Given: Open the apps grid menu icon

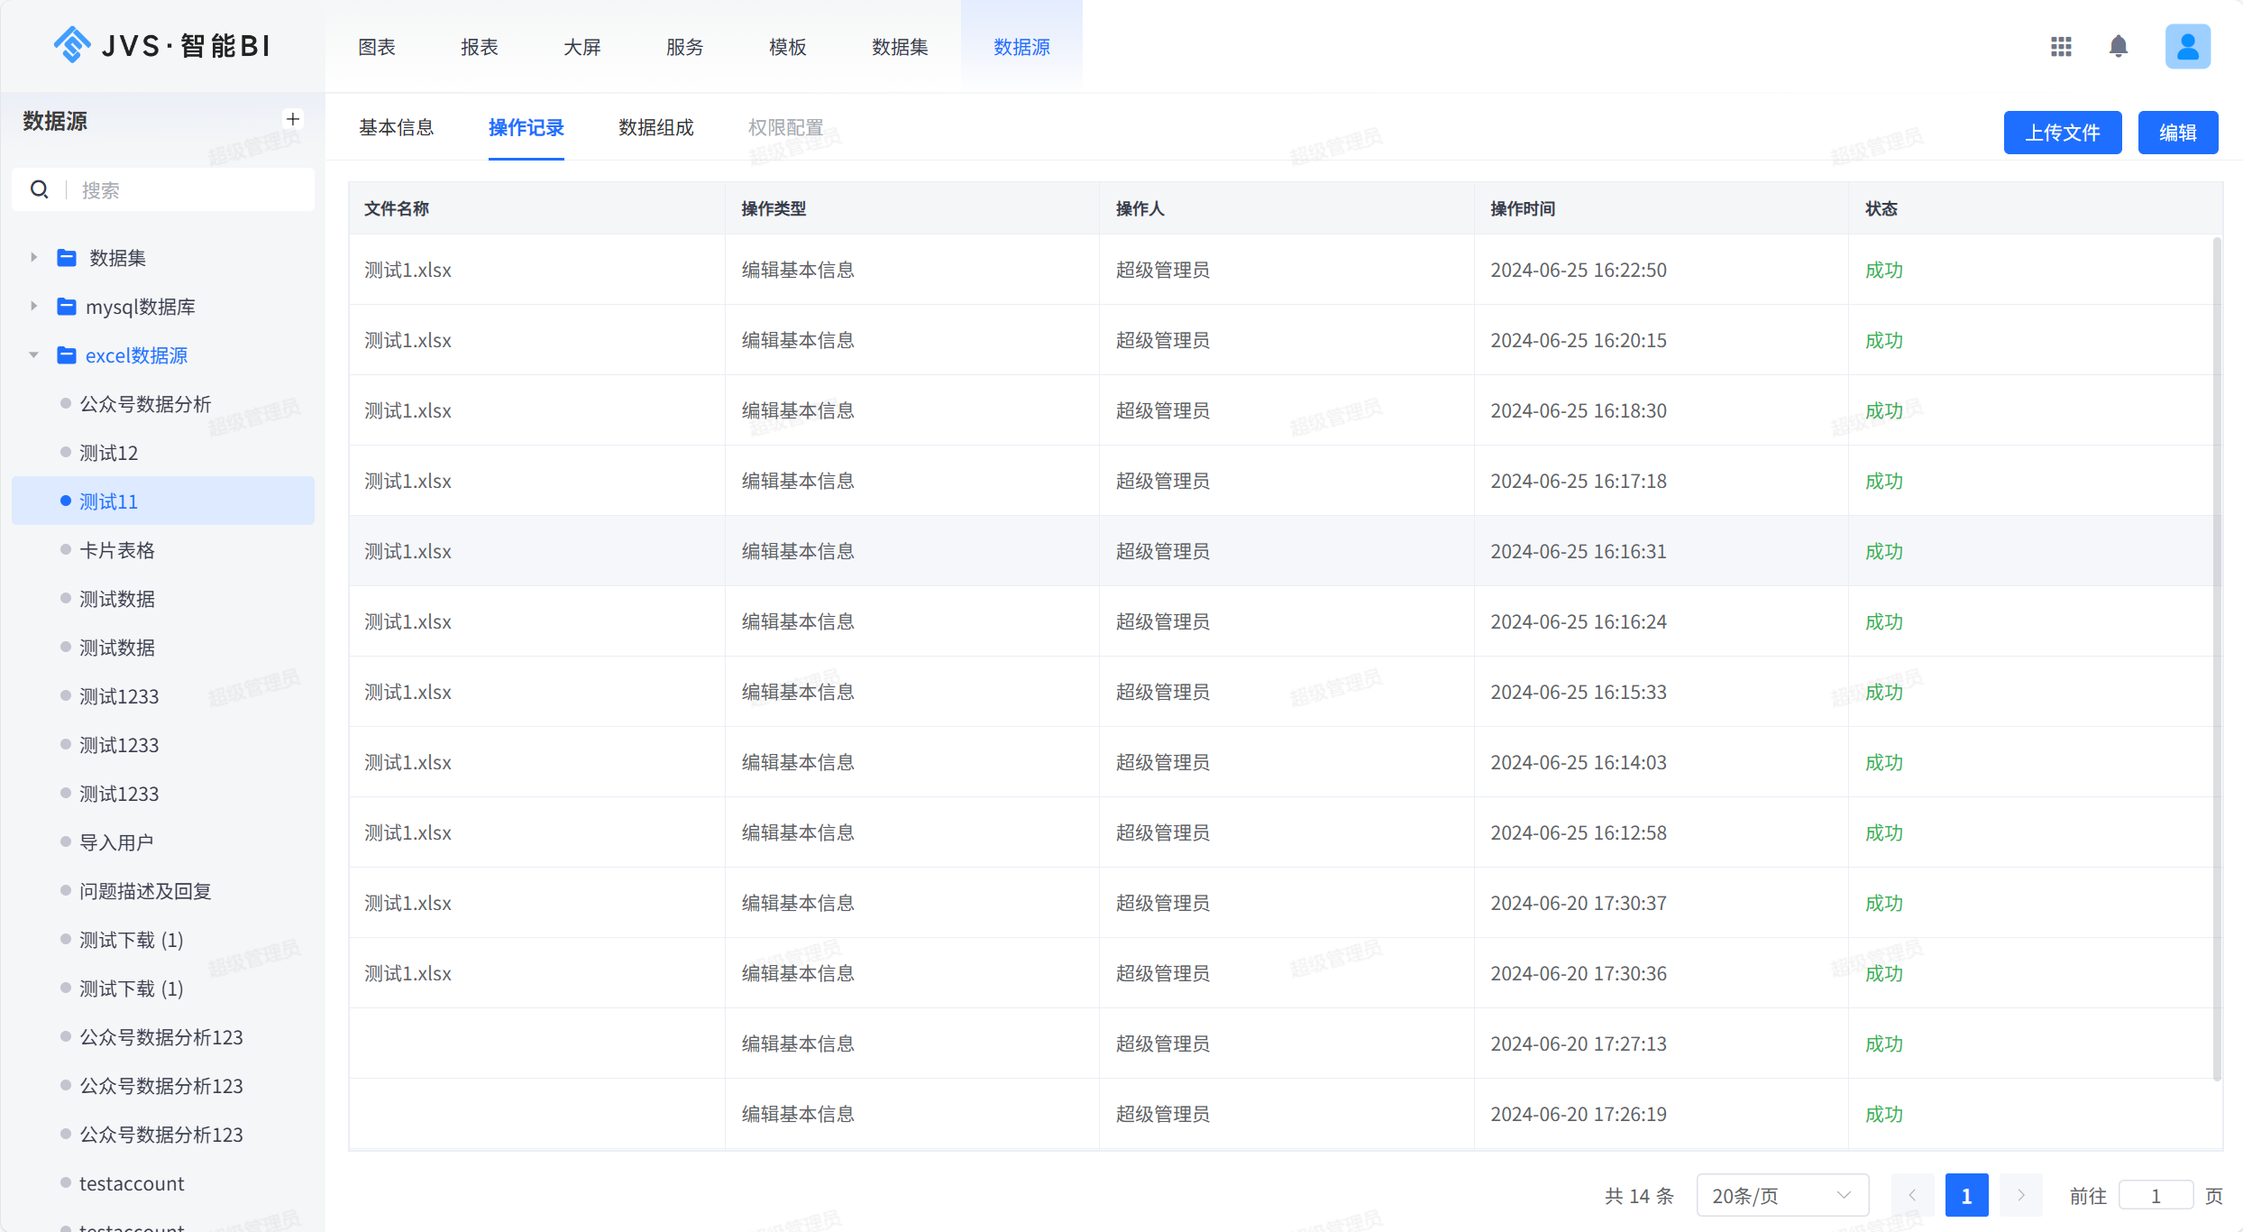Looking at the screenshot, I should (2061, 46).
